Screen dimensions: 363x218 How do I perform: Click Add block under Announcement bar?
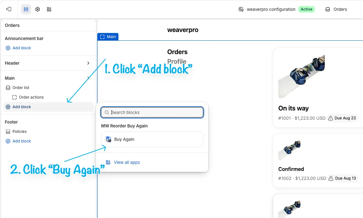point(18,48)
